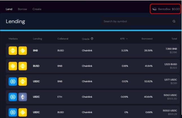Click the Lending page heading
Viewport: 182px width, 118px height.
[15, 22]
